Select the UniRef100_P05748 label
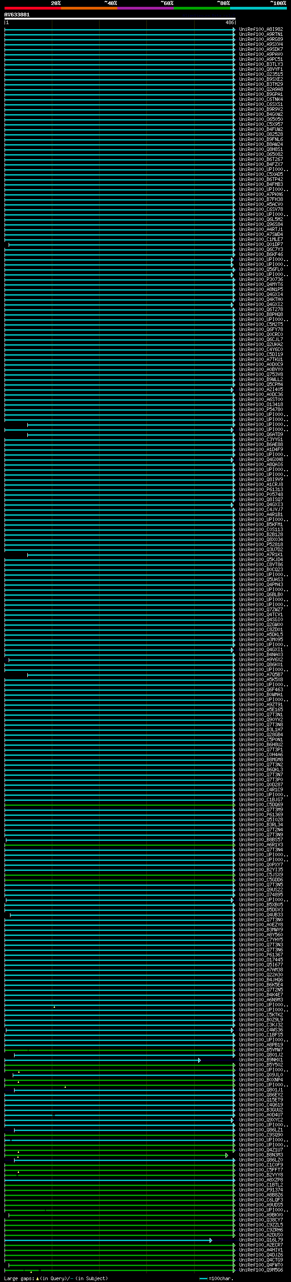This screenshot has height=1282, width=291. pyautogui.click(x=261, y=495)
